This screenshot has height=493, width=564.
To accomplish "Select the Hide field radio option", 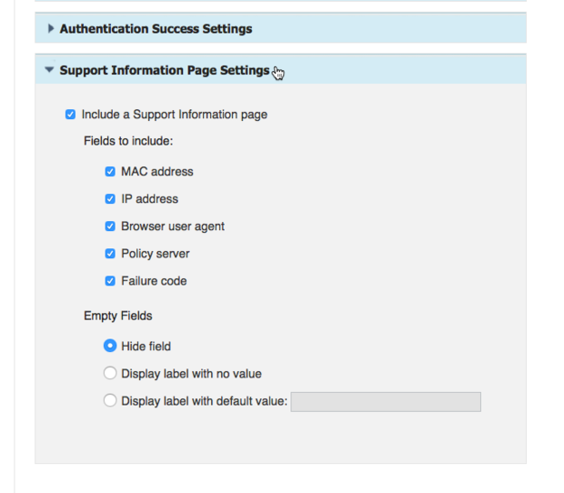I will coord(110,346).
